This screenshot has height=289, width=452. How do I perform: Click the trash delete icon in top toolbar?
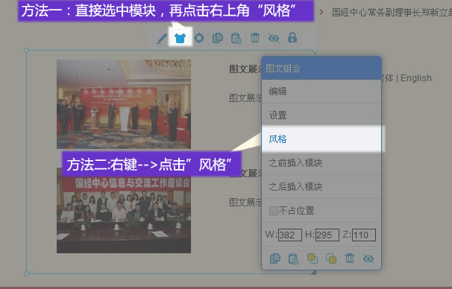(255, 38)
